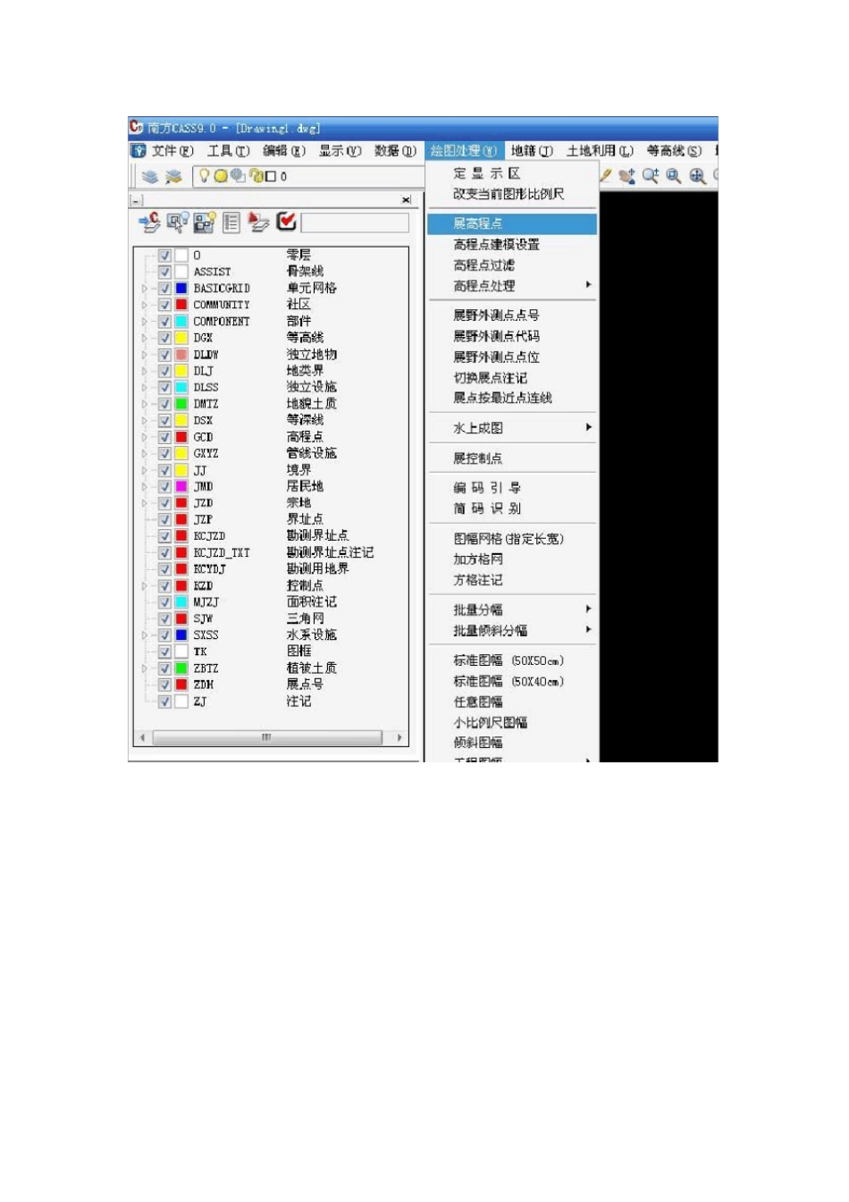Click the layer properties manager icon
The width and height of the screenshot is (849, 1202).
(150, 177)
